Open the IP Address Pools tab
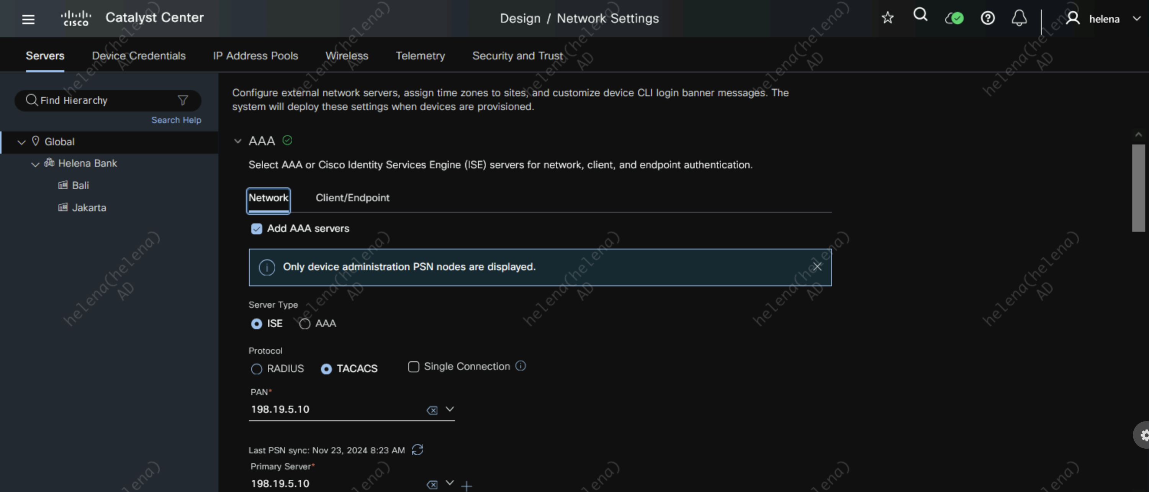Viewport: 1149px width, 492px height. (x=255, y=56)
